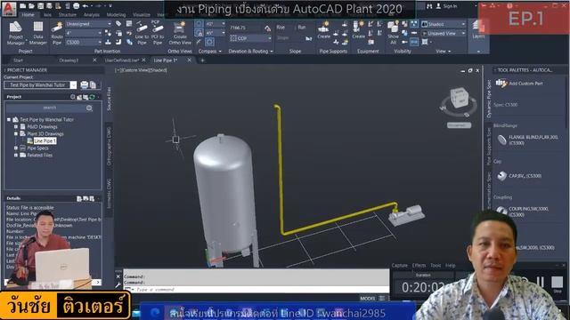Open the Unassigned line number dropdown
570x320 pixels.
click(x=88, y=24)
